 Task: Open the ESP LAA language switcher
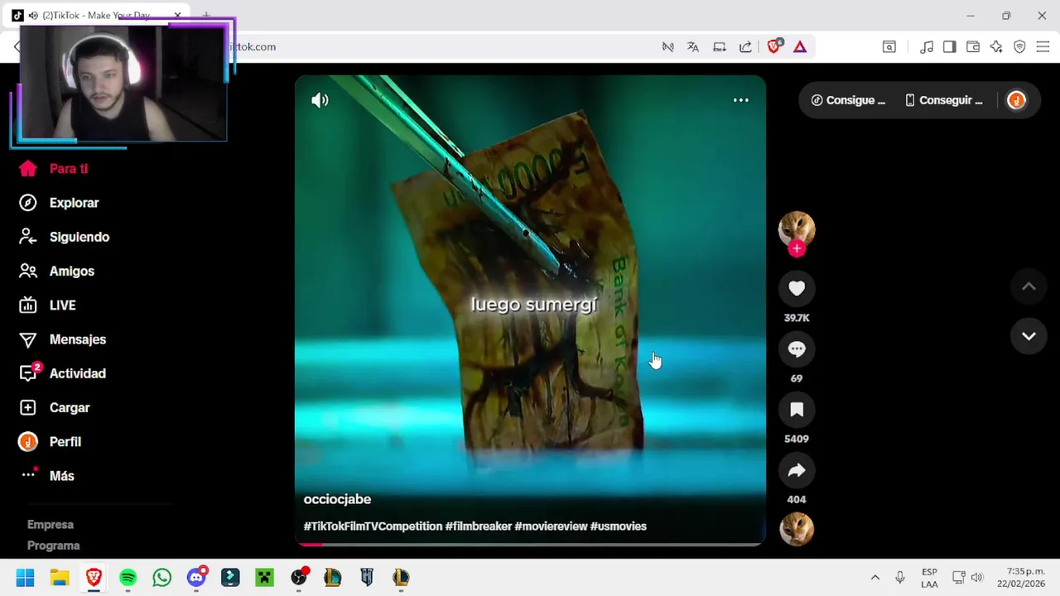click(929, 578)
